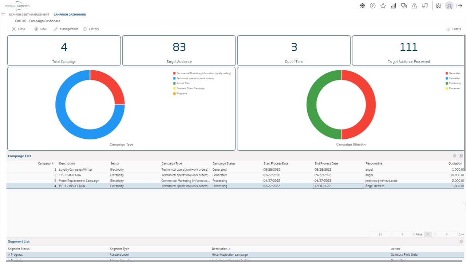The width and height of the screenshot is (466, 262).
Task: Open the alerts warning triangle icon
Action: click(414, 6)
